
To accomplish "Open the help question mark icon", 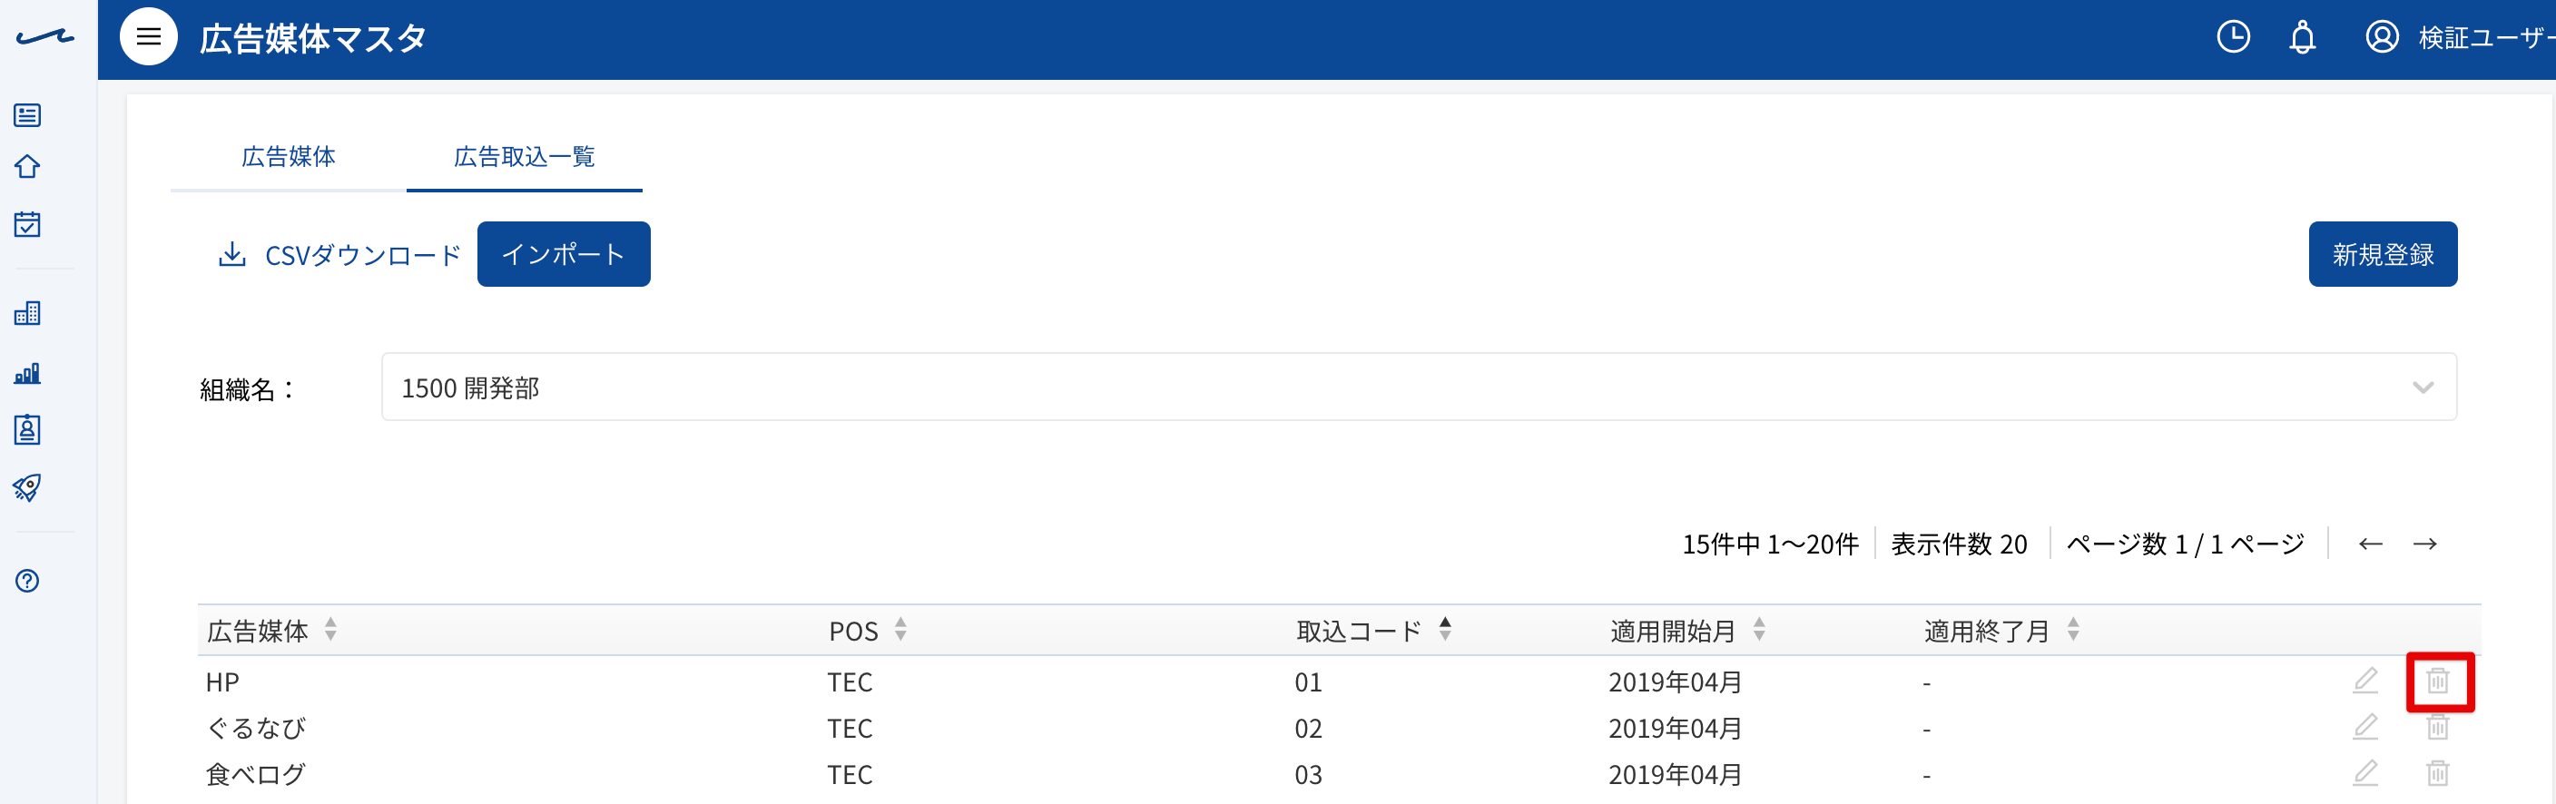I will (28, 581).
